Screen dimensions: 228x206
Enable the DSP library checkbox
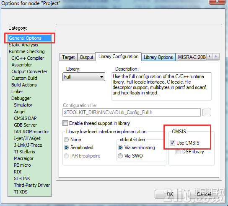178,152
